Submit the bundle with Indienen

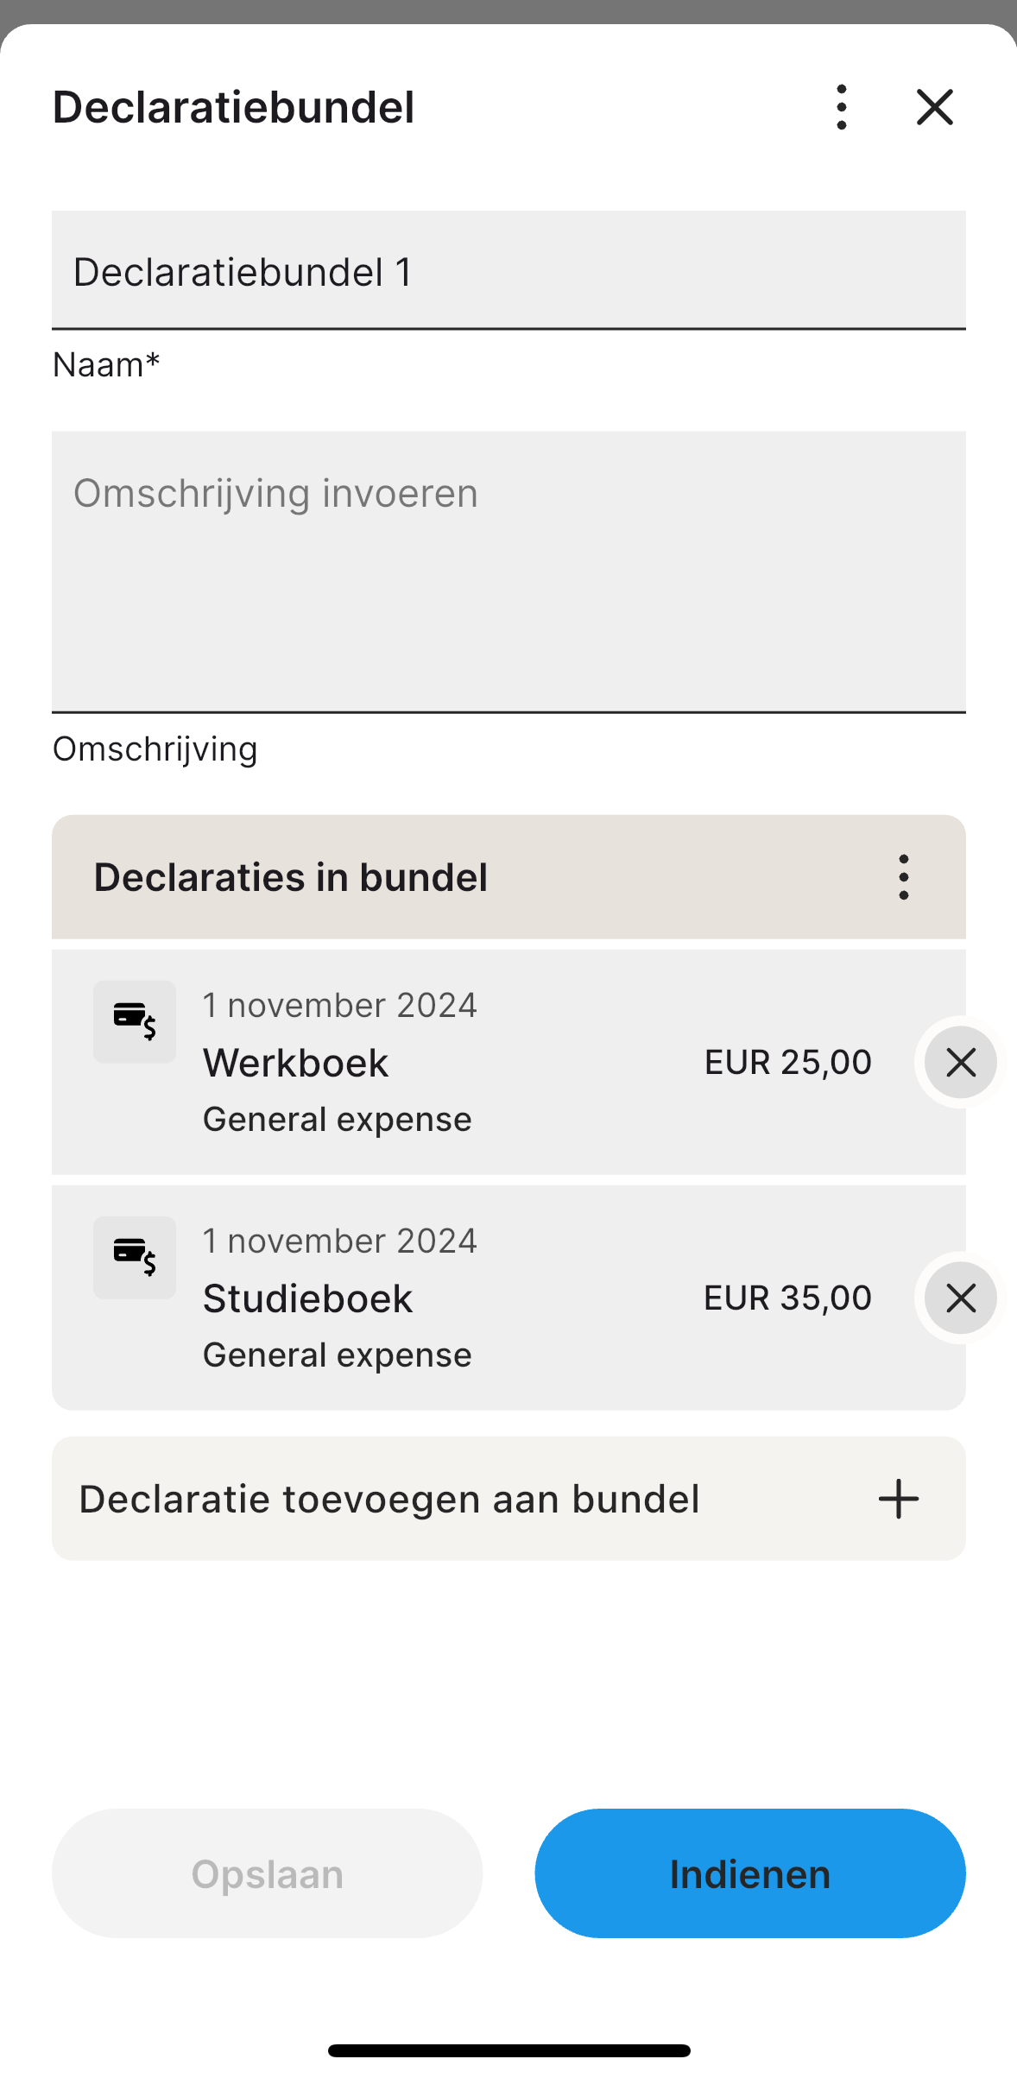click(749, 1873)
